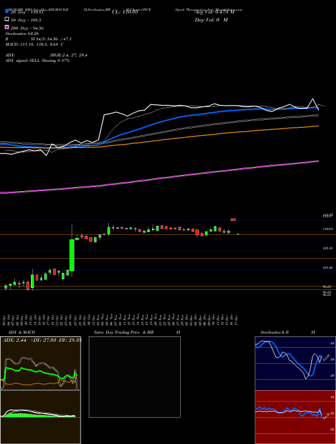Click the 105.88 price axis label
336x444 pixels.
pyautogui.click(x=328, y=248)
